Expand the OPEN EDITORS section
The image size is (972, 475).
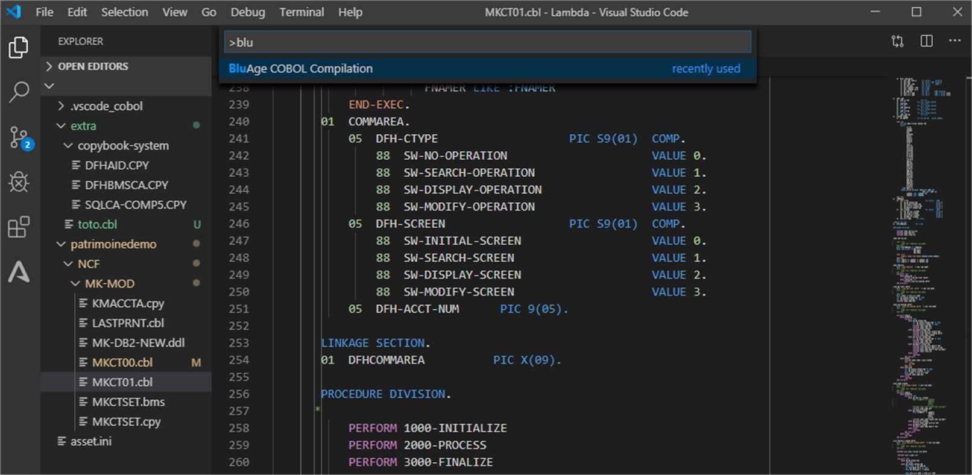click(92, 66)
